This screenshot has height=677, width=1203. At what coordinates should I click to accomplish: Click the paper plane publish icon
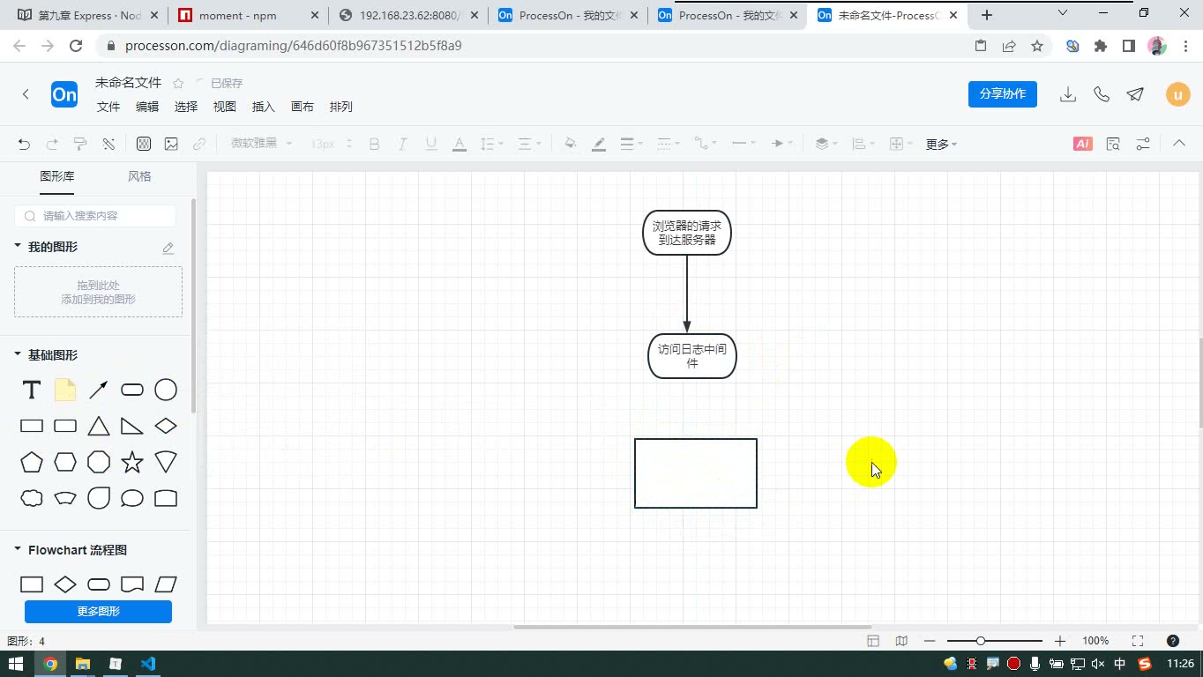click(x=1135, y=94)
